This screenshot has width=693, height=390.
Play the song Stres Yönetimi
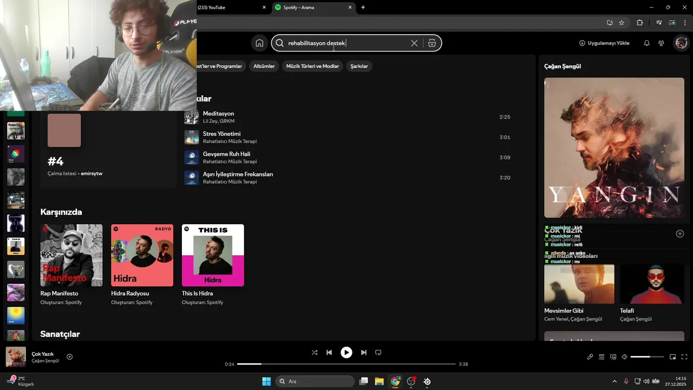click(x=347, y=137)
